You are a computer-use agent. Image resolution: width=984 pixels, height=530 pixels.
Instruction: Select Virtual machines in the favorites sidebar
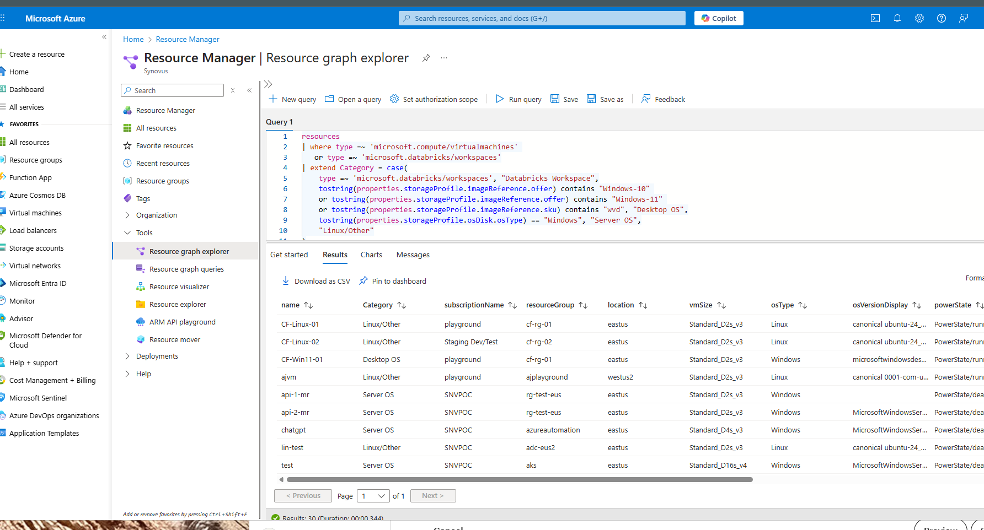[35, 212]
